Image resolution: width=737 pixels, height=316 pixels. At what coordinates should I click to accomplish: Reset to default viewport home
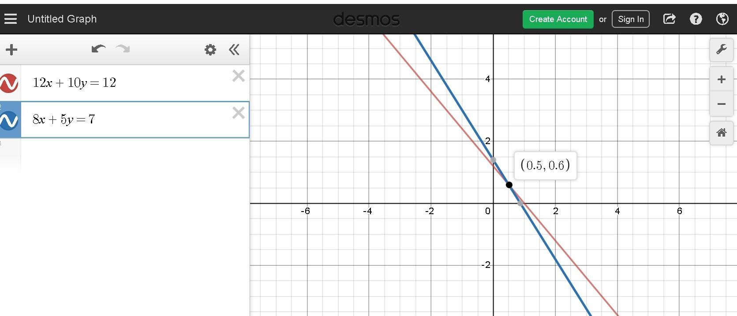(722, 133)
